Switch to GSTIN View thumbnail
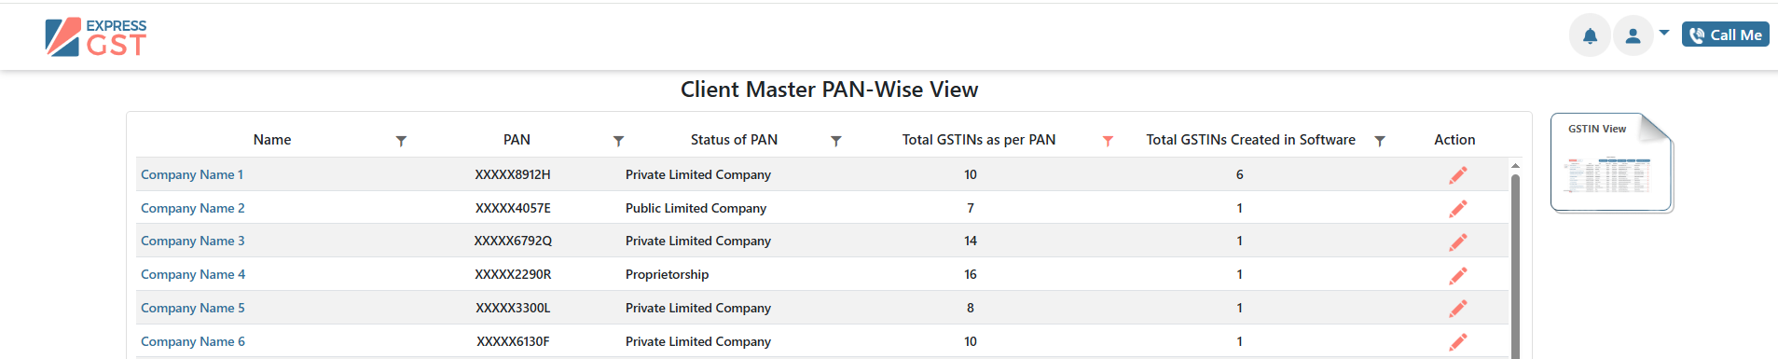Image resolution: width=1778 pixels, height=359 pixels. tap(1612, 163)
